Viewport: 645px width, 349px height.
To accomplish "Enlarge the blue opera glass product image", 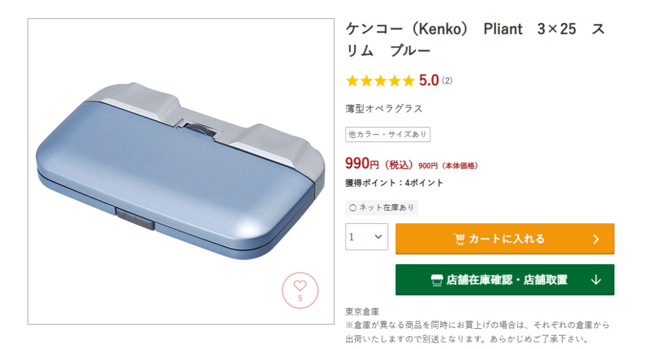I will (181, 171).
